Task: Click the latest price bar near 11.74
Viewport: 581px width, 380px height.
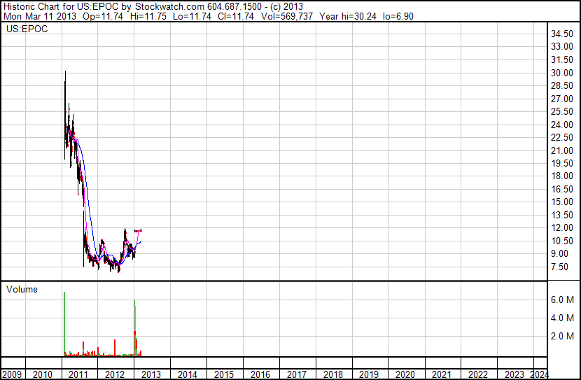Action: coord(141,230)
